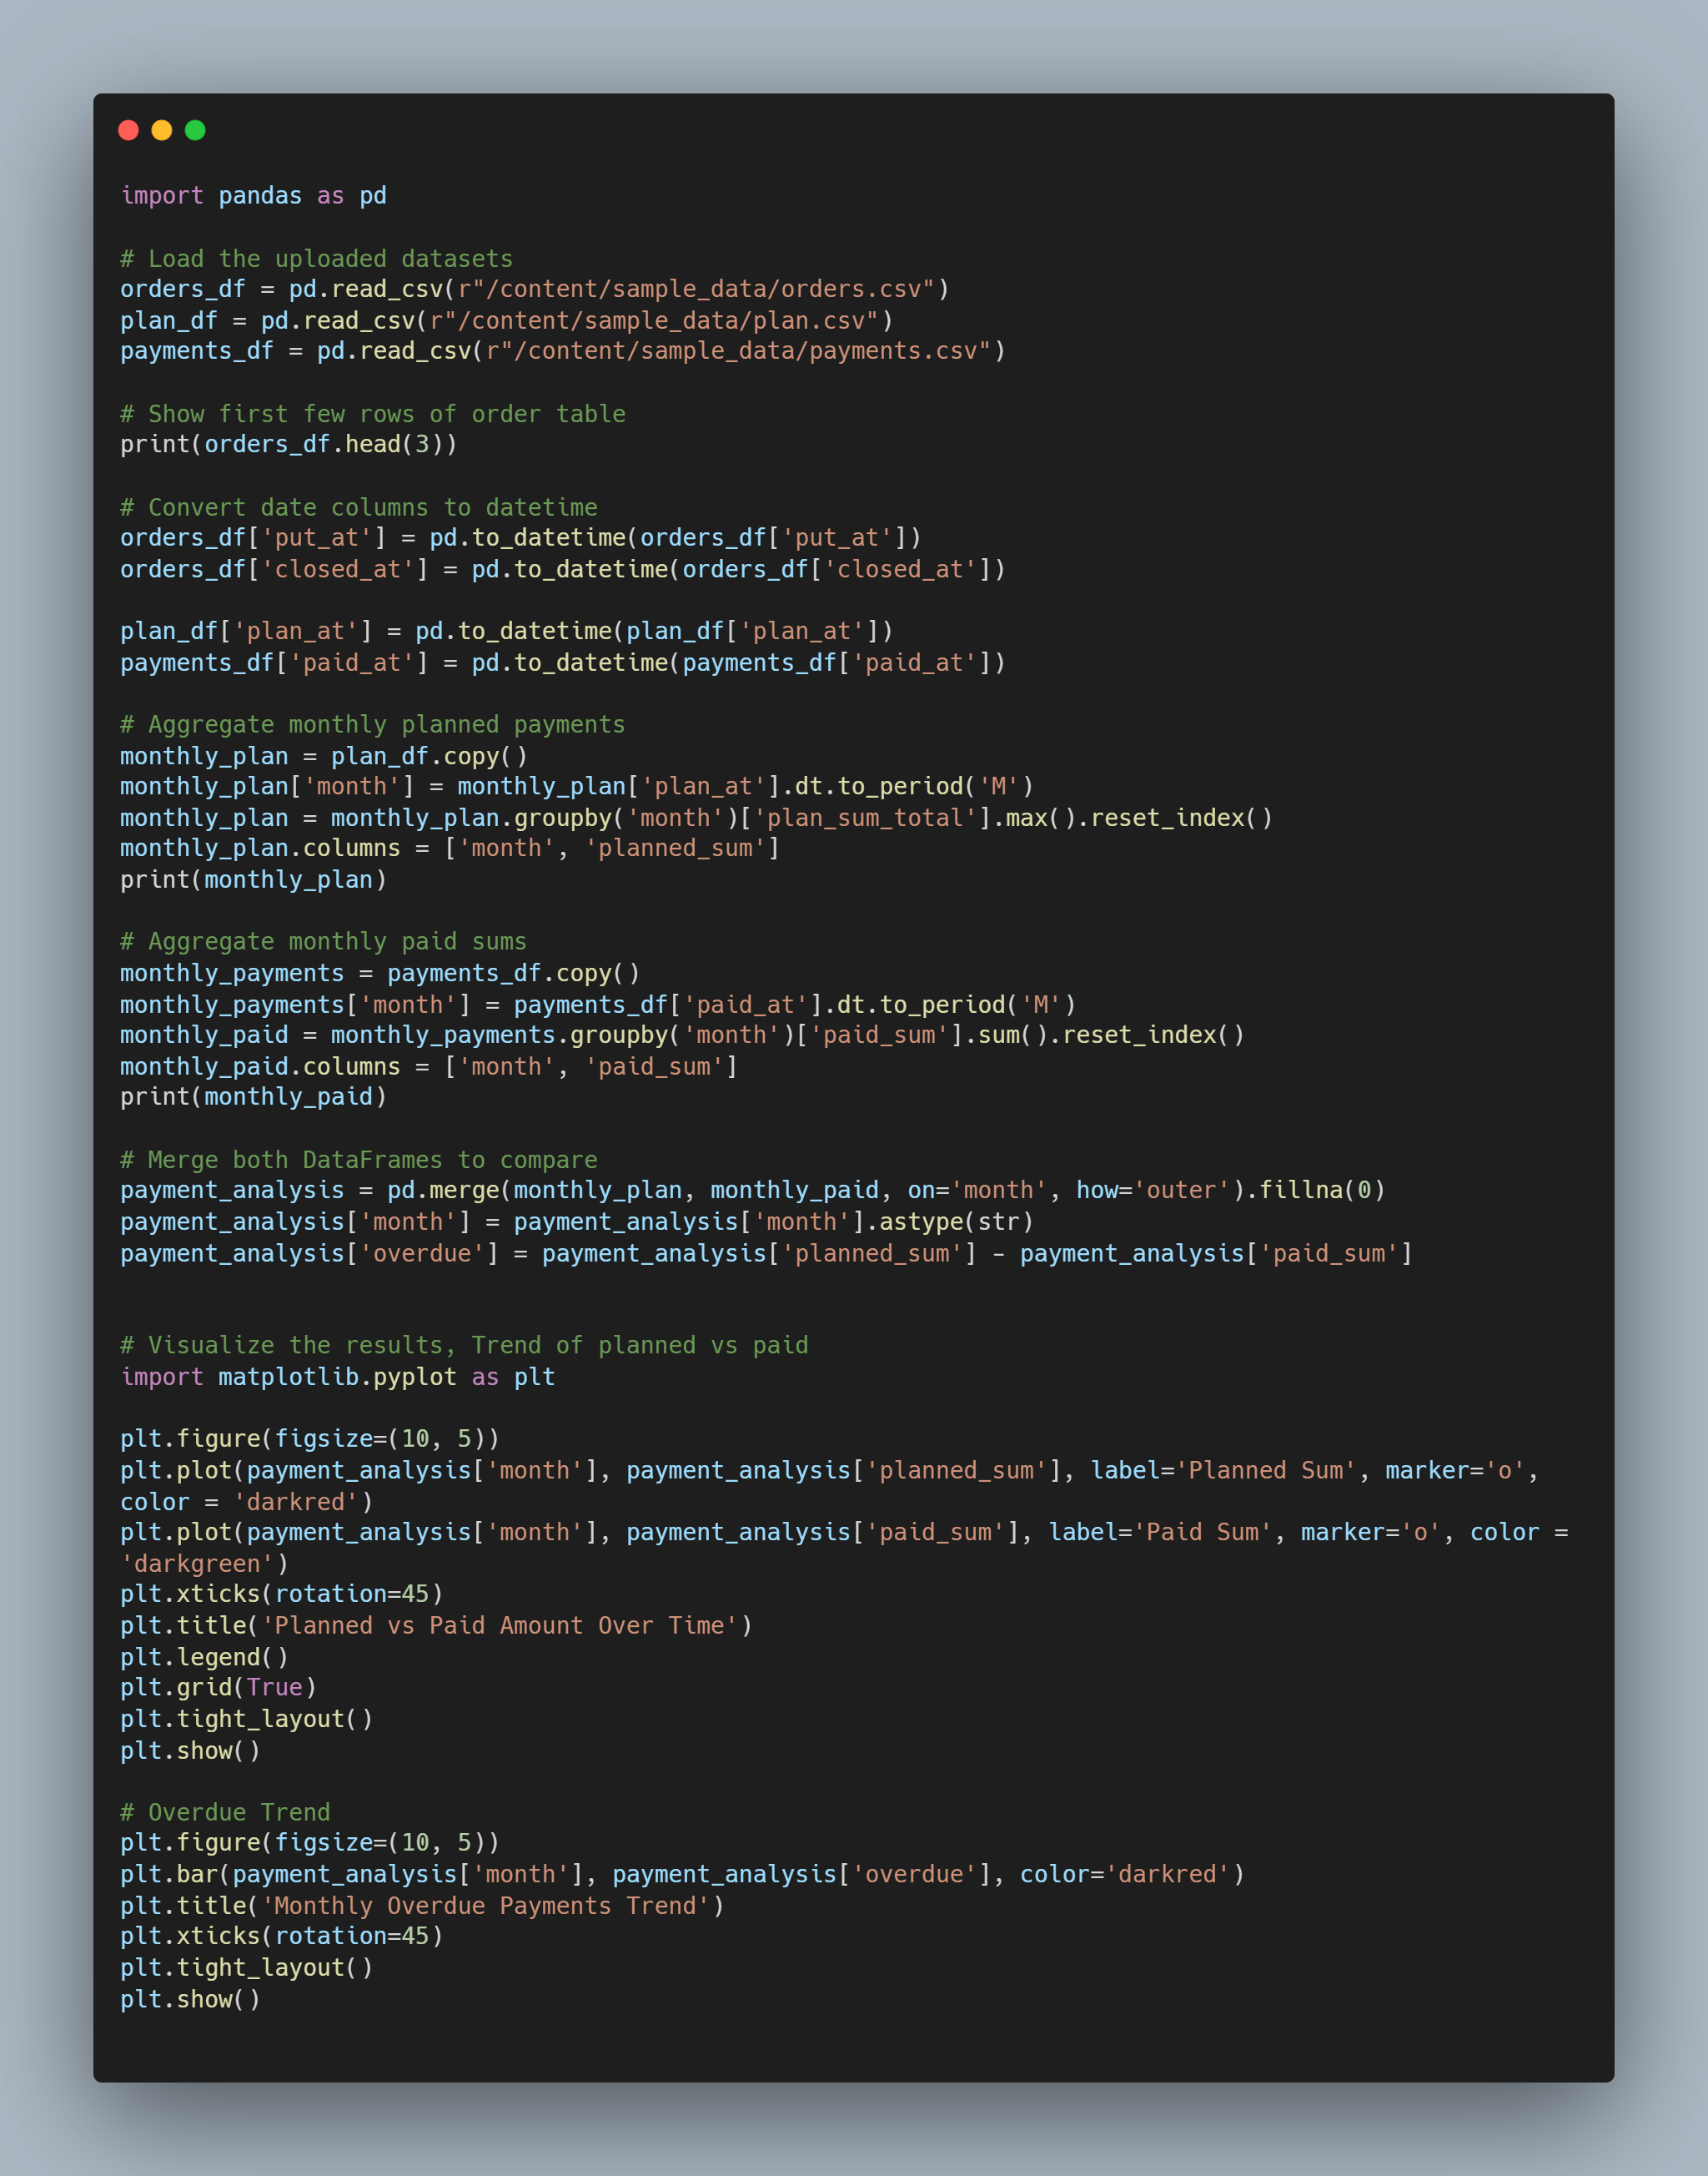The width and height of the screenshot is (1708, 2176).
Task: Click comment '# Load the uploaded datasets'
Action: point(316,258)
